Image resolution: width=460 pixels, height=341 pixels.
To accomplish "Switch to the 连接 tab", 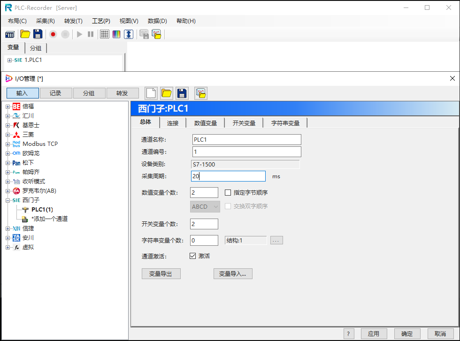I will pyautogui.click(x=174, y=122).
